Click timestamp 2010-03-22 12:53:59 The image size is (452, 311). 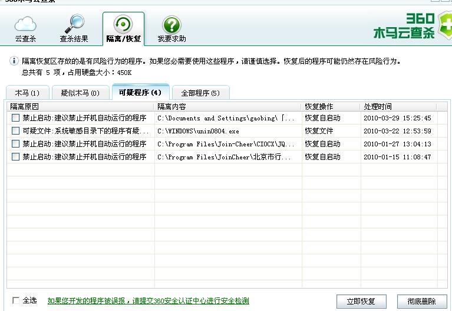397,131
